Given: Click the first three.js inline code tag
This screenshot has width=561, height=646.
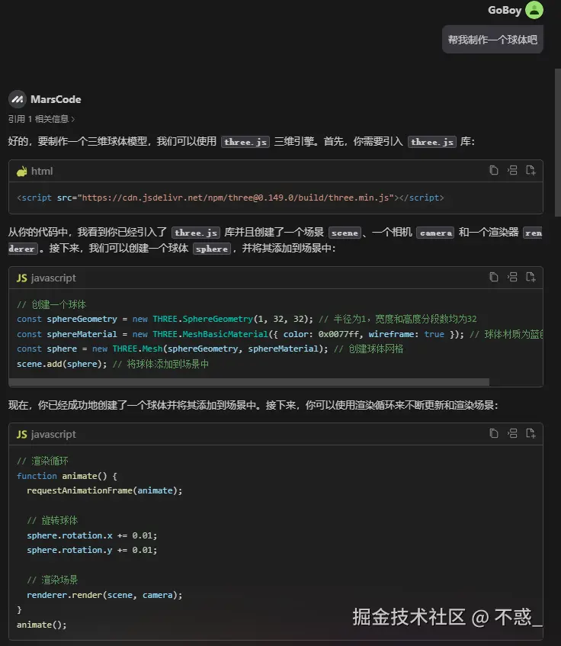Looking at the screenshot, I should pyautogui.click(x=245, y=142).
